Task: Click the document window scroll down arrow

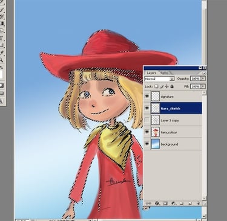Action: tap(204, 216)
